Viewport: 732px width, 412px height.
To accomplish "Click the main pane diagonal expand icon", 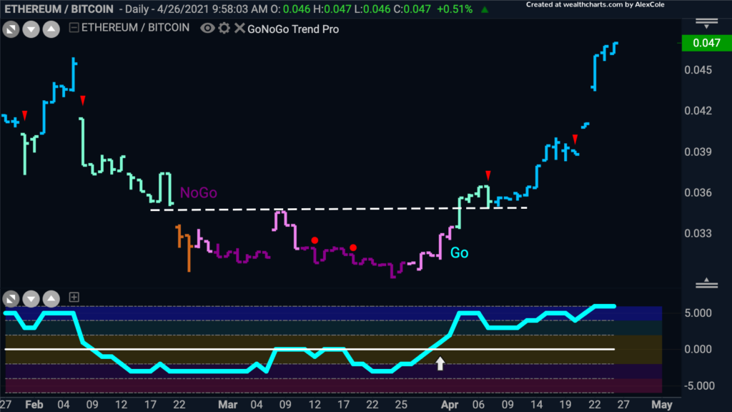I will (11, 29).
